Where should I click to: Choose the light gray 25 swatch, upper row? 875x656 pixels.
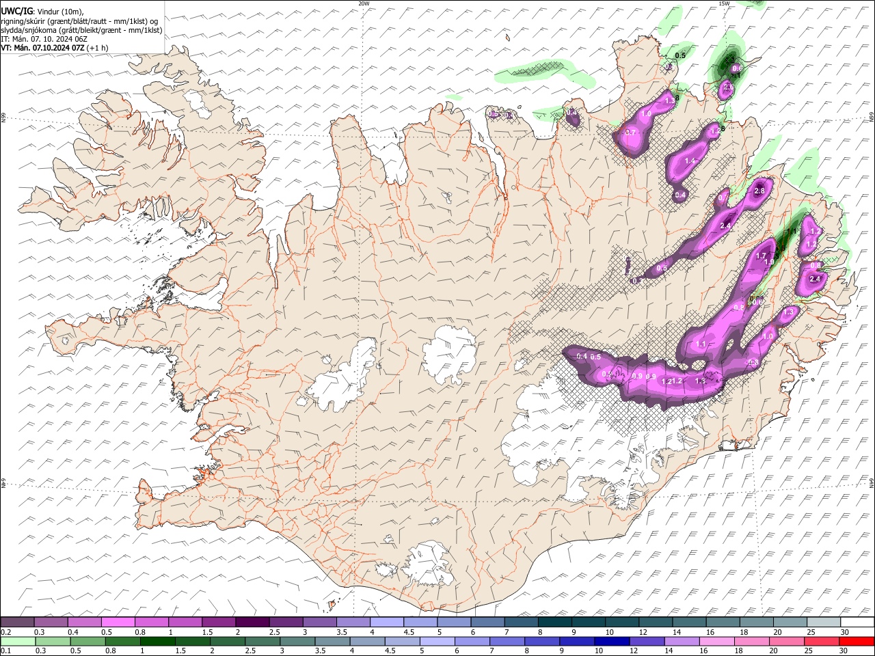click(x=824, y=623)
